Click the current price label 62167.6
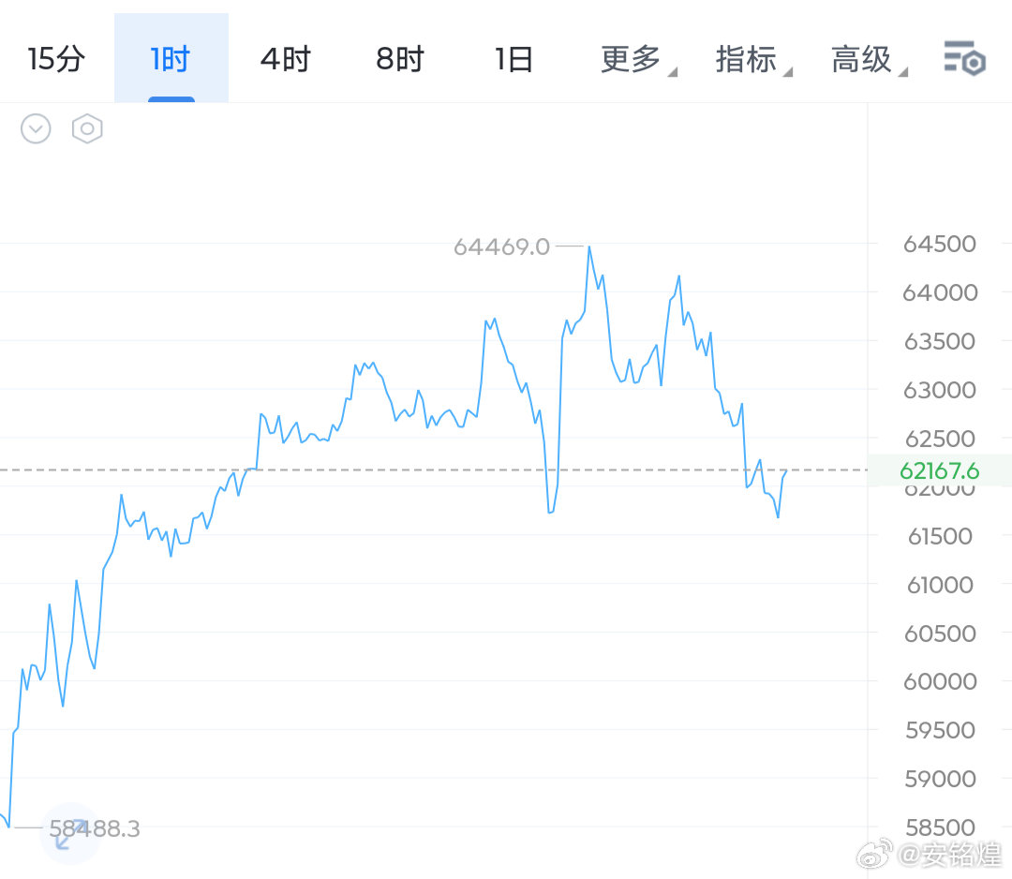 coord(939,471)
